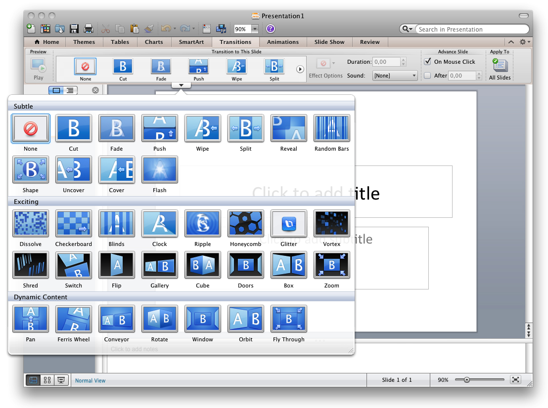
Task: Switch to the Animations tab
Action: (x=283, y=42)
